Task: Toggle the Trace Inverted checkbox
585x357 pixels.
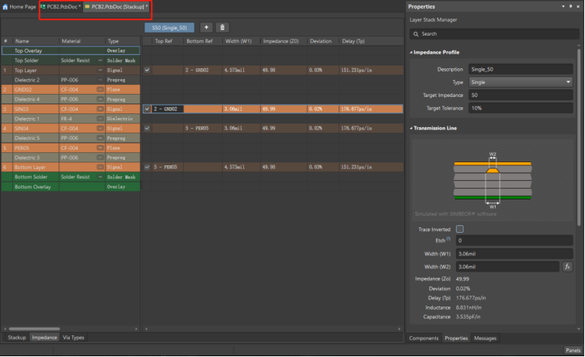Action: 460,229
